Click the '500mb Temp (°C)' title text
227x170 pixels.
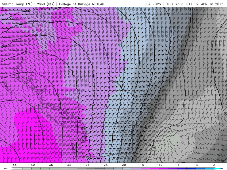[x=17, y=4]
